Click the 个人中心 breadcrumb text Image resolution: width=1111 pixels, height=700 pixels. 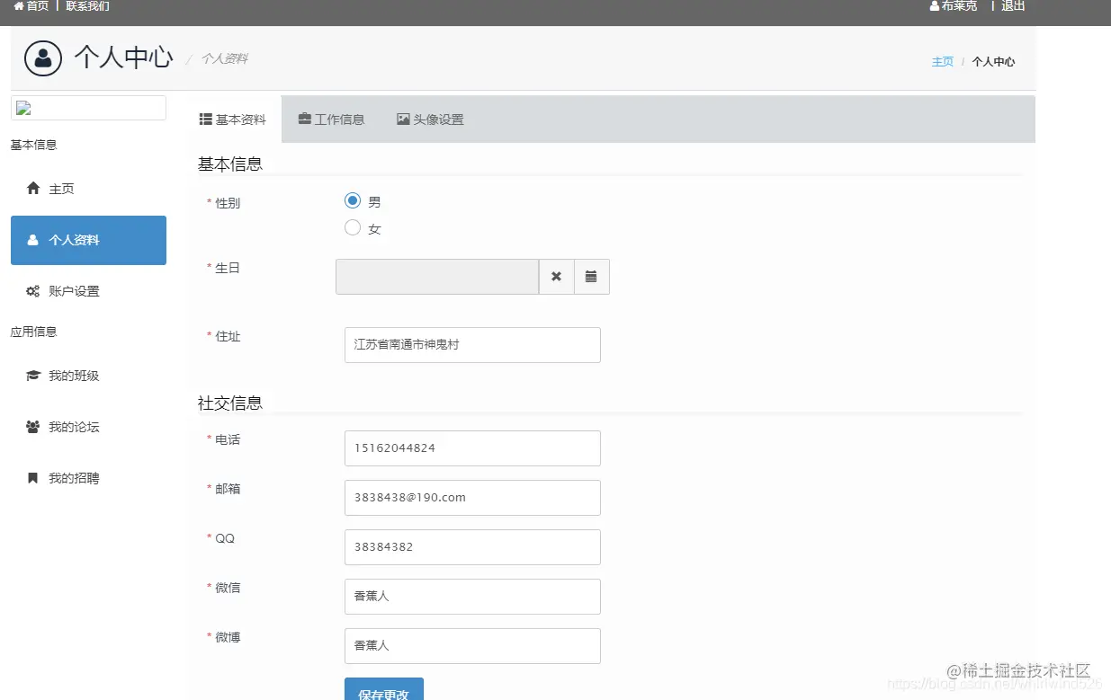(x=993, y=62)
